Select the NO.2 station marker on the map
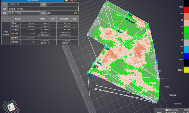The width and height of the screenshot is (189, 113). (x=117, y=28)
